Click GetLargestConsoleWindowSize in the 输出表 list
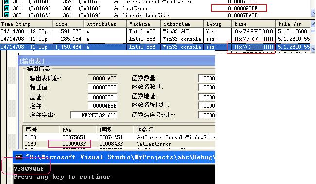 [176, 137]
